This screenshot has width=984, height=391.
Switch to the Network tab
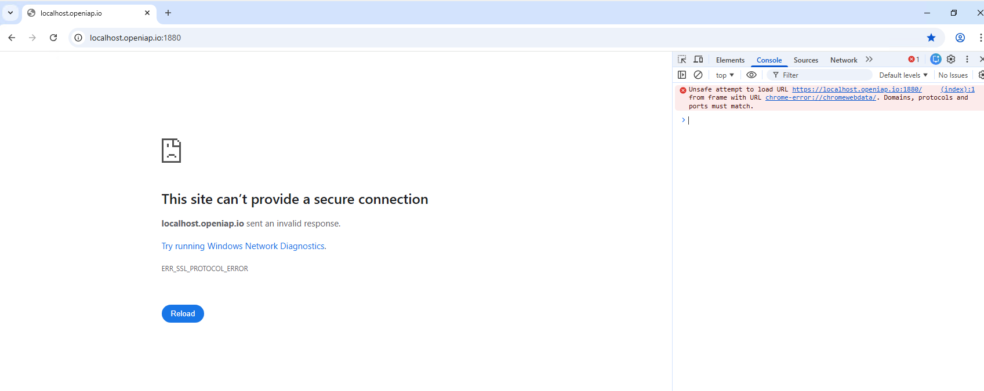[x=844, y=60]
